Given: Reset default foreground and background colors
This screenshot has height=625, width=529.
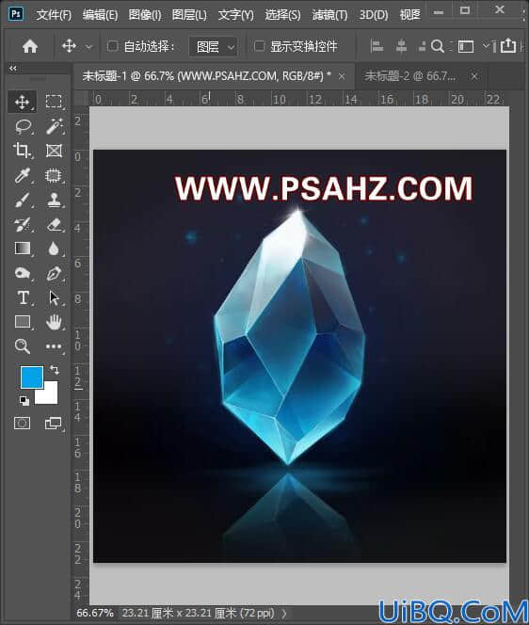Looking at the screenshot, I should point(24,400).
